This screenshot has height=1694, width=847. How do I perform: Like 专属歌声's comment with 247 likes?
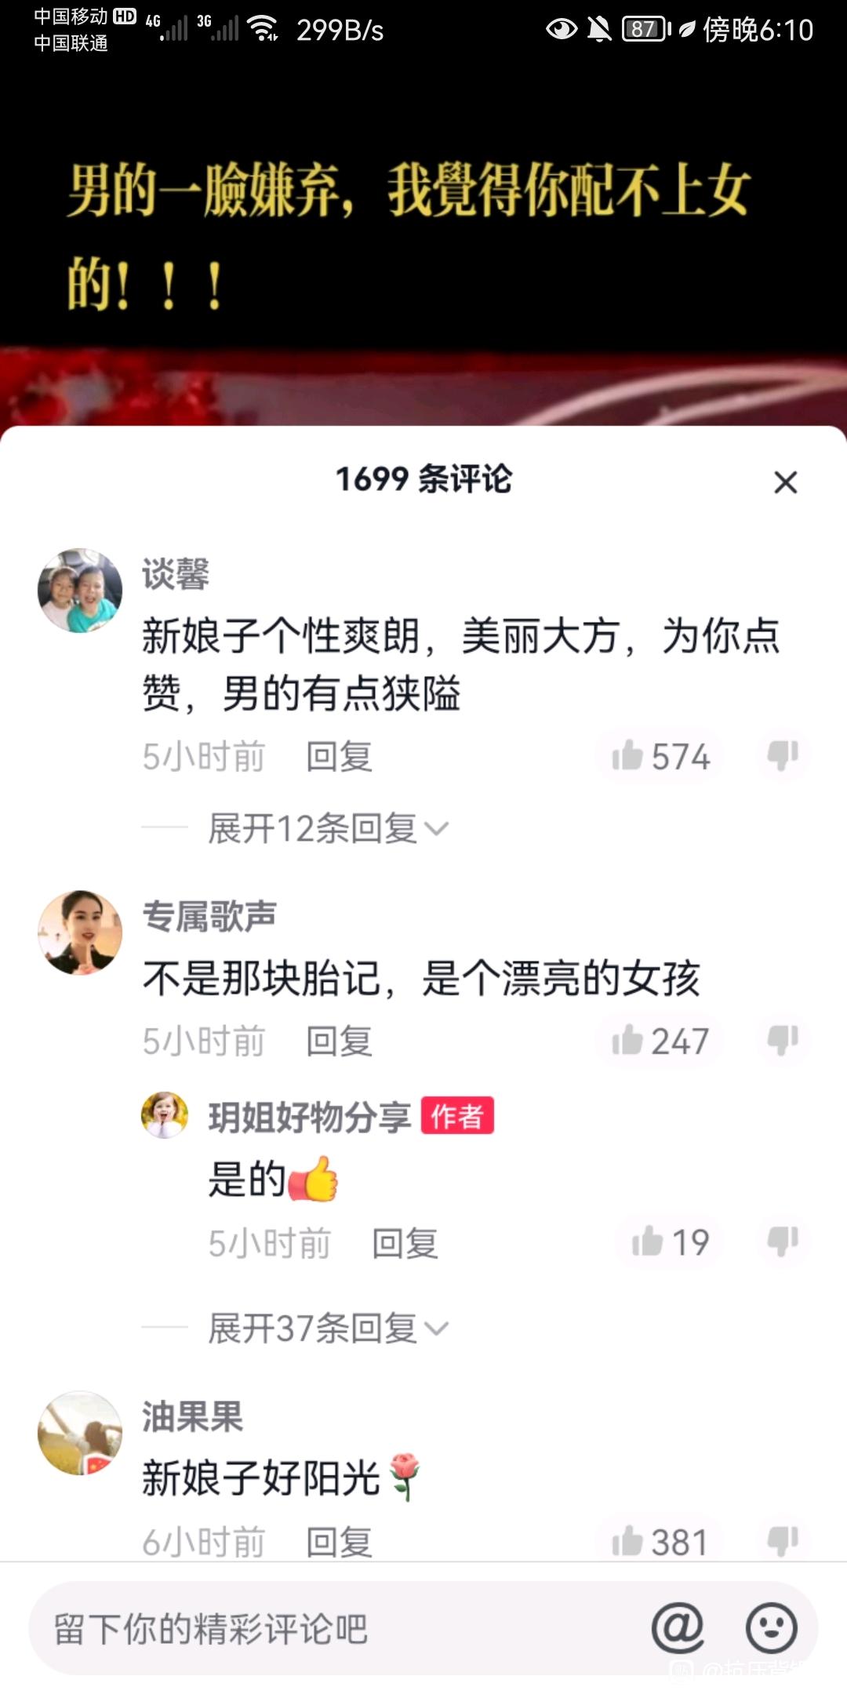pyautogui.click(x=660, y=1041)
